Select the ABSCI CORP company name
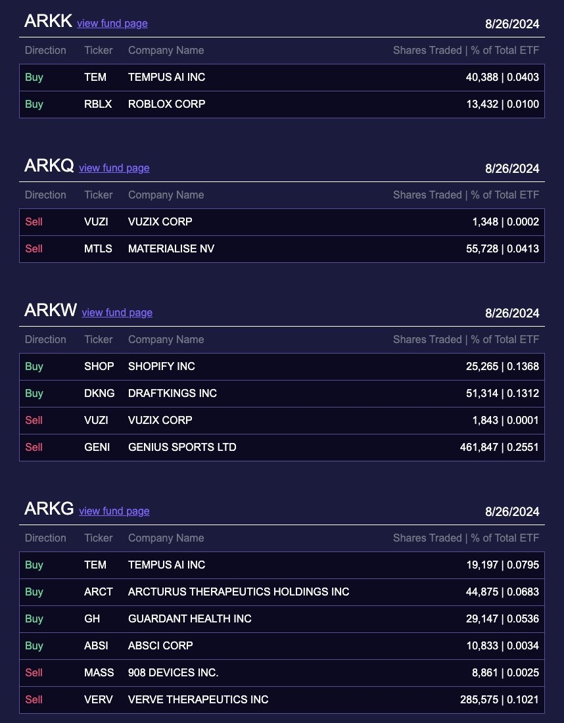 pyautogui.click(x=160, y=645)
